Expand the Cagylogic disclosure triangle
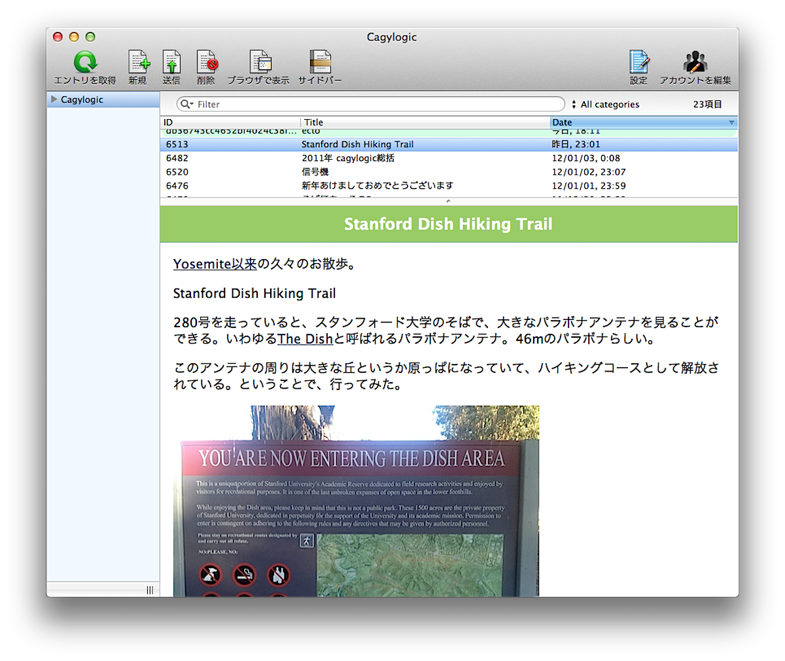 coord(54,99)
